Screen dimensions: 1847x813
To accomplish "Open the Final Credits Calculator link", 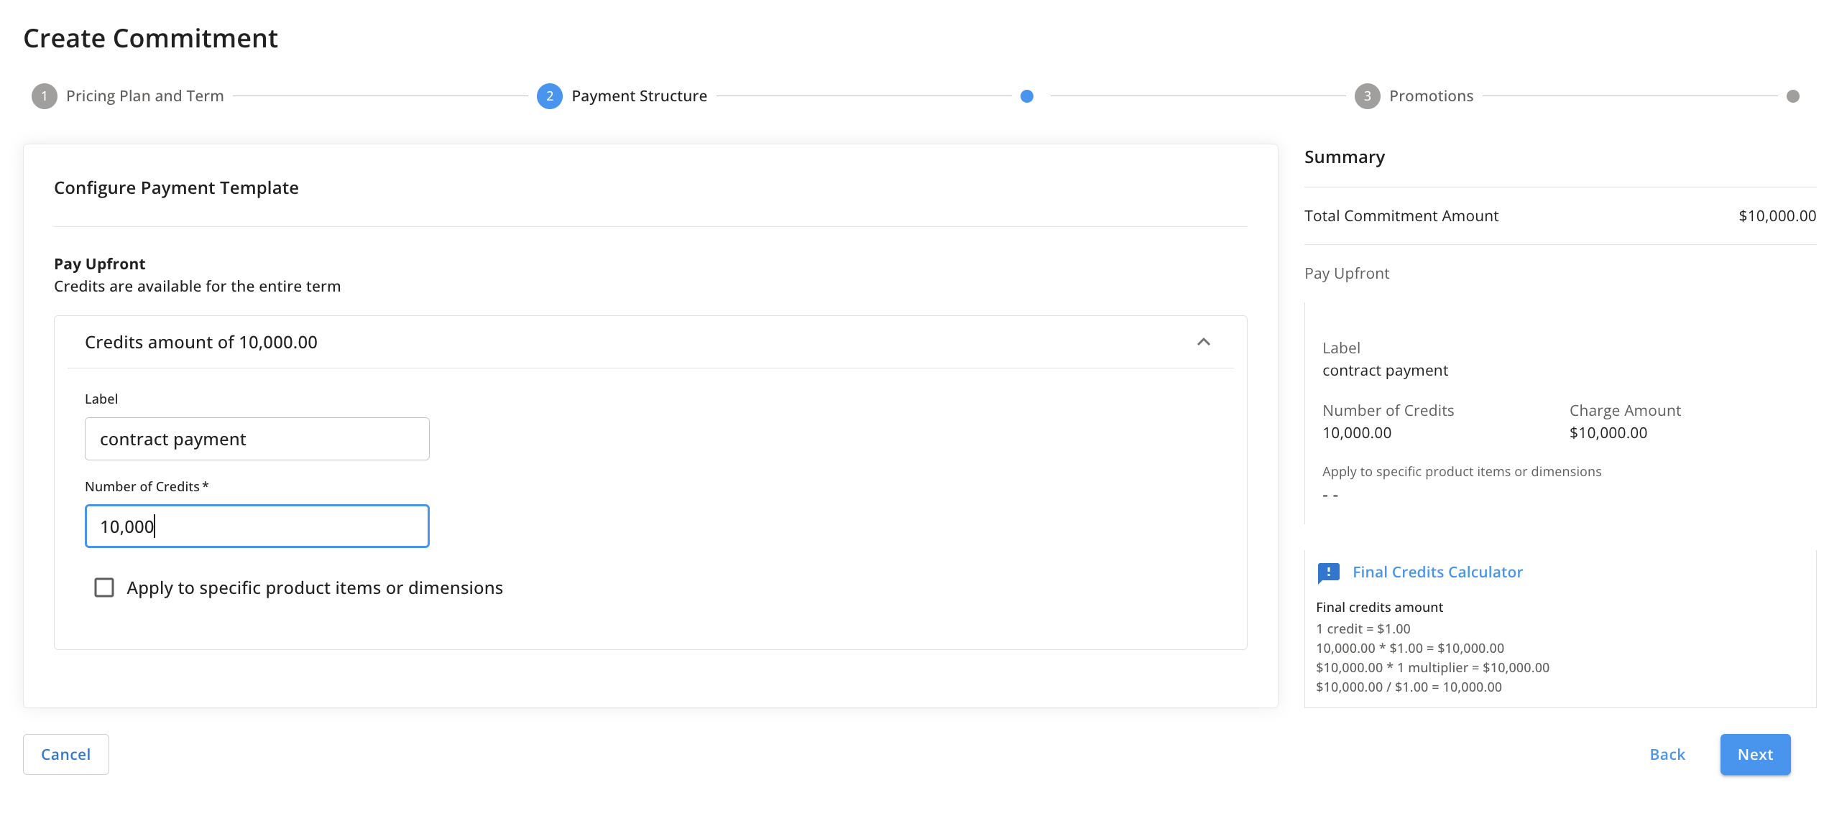I will (1437, 572).
